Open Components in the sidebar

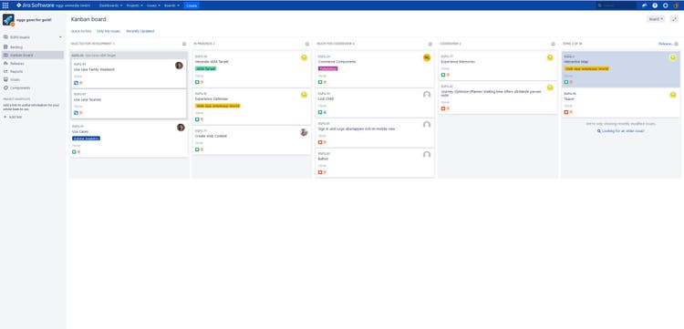pos(20,88)
